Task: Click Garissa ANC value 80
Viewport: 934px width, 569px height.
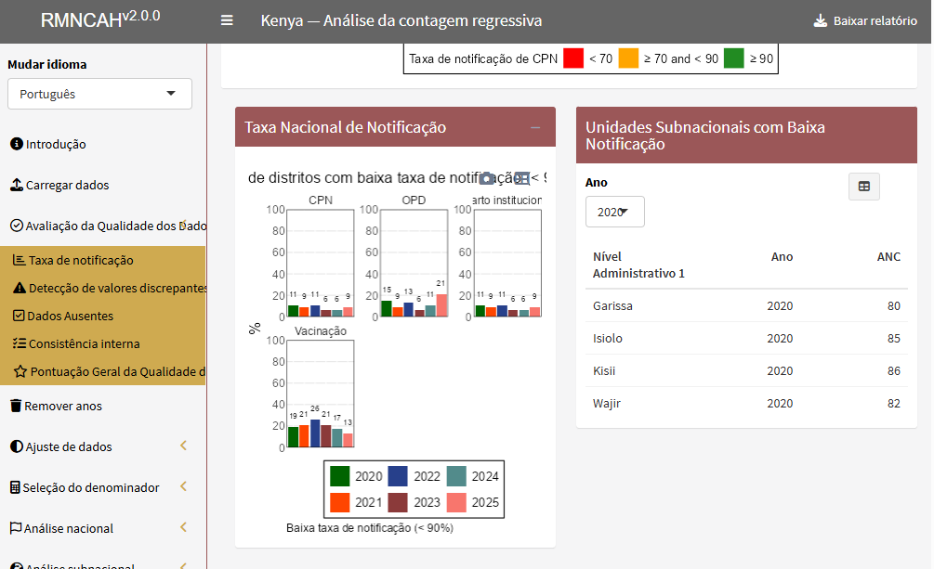Action: pos(893,306)
